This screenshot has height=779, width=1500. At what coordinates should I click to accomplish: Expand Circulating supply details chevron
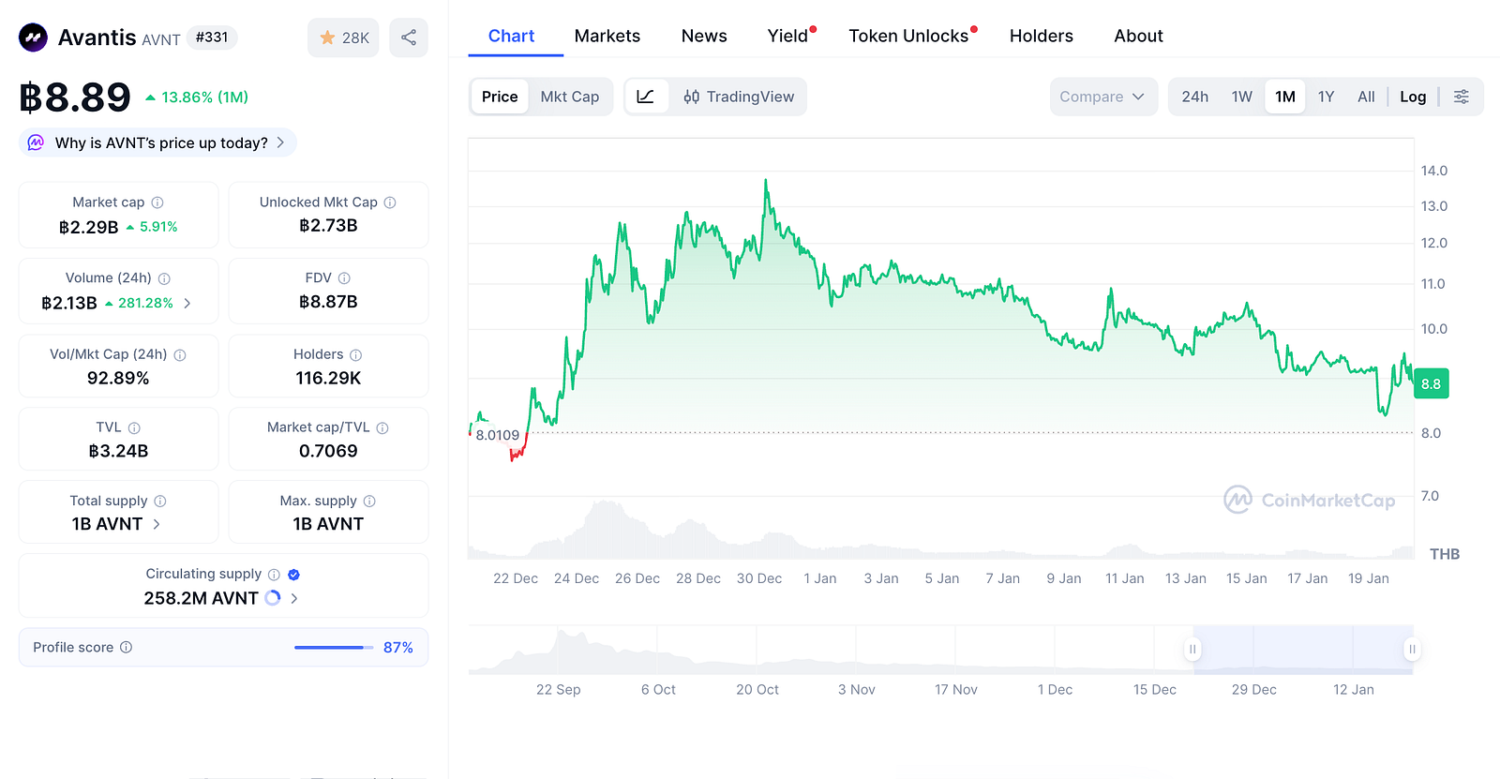pos(294,598)
